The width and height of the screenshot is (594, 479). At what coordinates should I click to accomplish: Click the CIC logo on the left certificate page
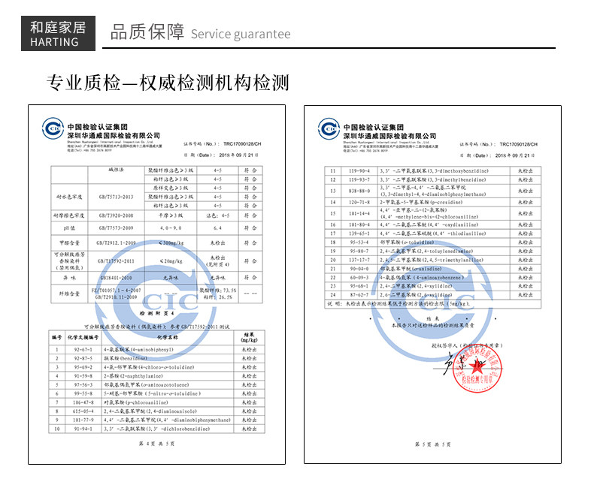pos(53,128)
